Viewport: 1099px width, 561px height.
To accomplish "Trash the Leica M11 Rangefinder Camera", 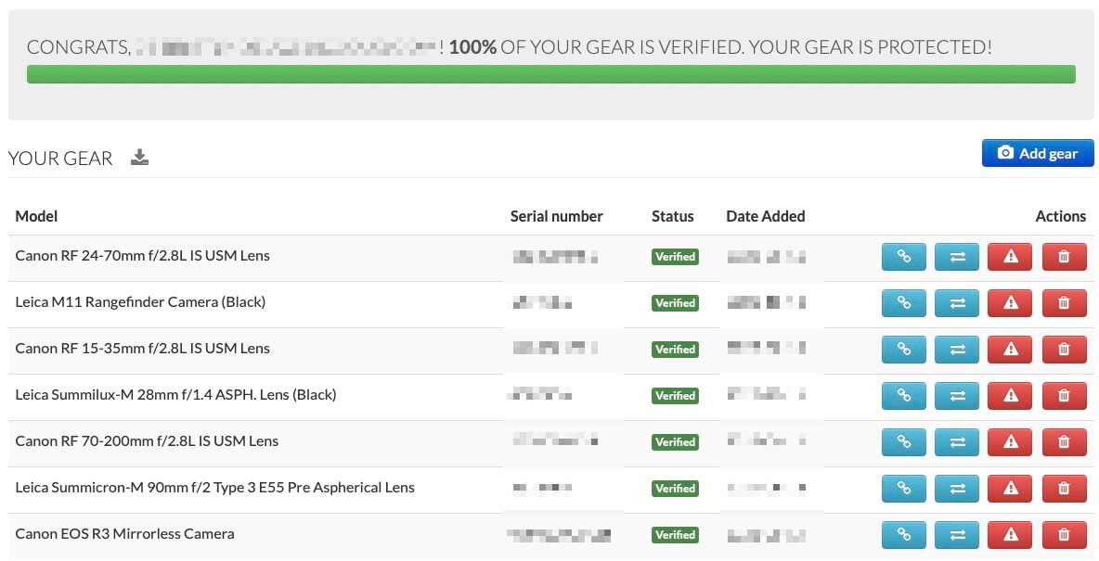I will [x=1064, y=303].
